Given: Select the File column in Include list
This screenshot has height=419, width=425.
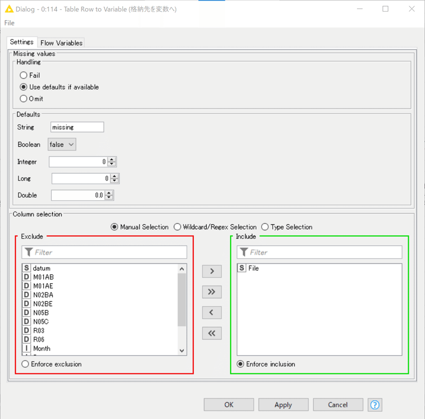Looking at the screenshot, I should 319,268.
